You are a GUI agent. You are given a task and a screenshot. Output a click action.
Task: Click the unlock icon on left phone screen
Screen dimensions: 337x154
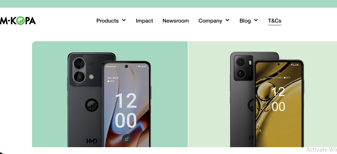click(127, 139)
